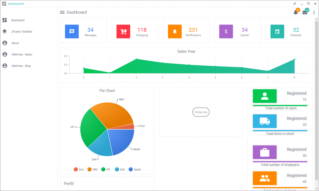Click the orange Notifications bell card icon
Image resolution: width=319 pixels, height=191 pixels.
pyautogui.click(x=174, y=32)
